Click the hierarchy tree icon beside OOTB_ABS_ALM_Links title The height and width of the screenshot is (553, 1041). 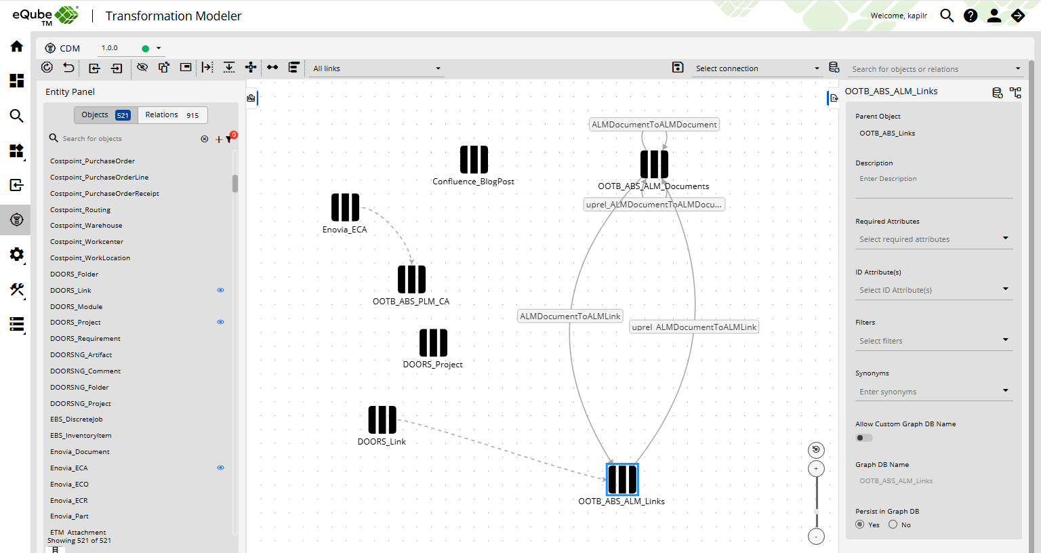coord(1015,92)
